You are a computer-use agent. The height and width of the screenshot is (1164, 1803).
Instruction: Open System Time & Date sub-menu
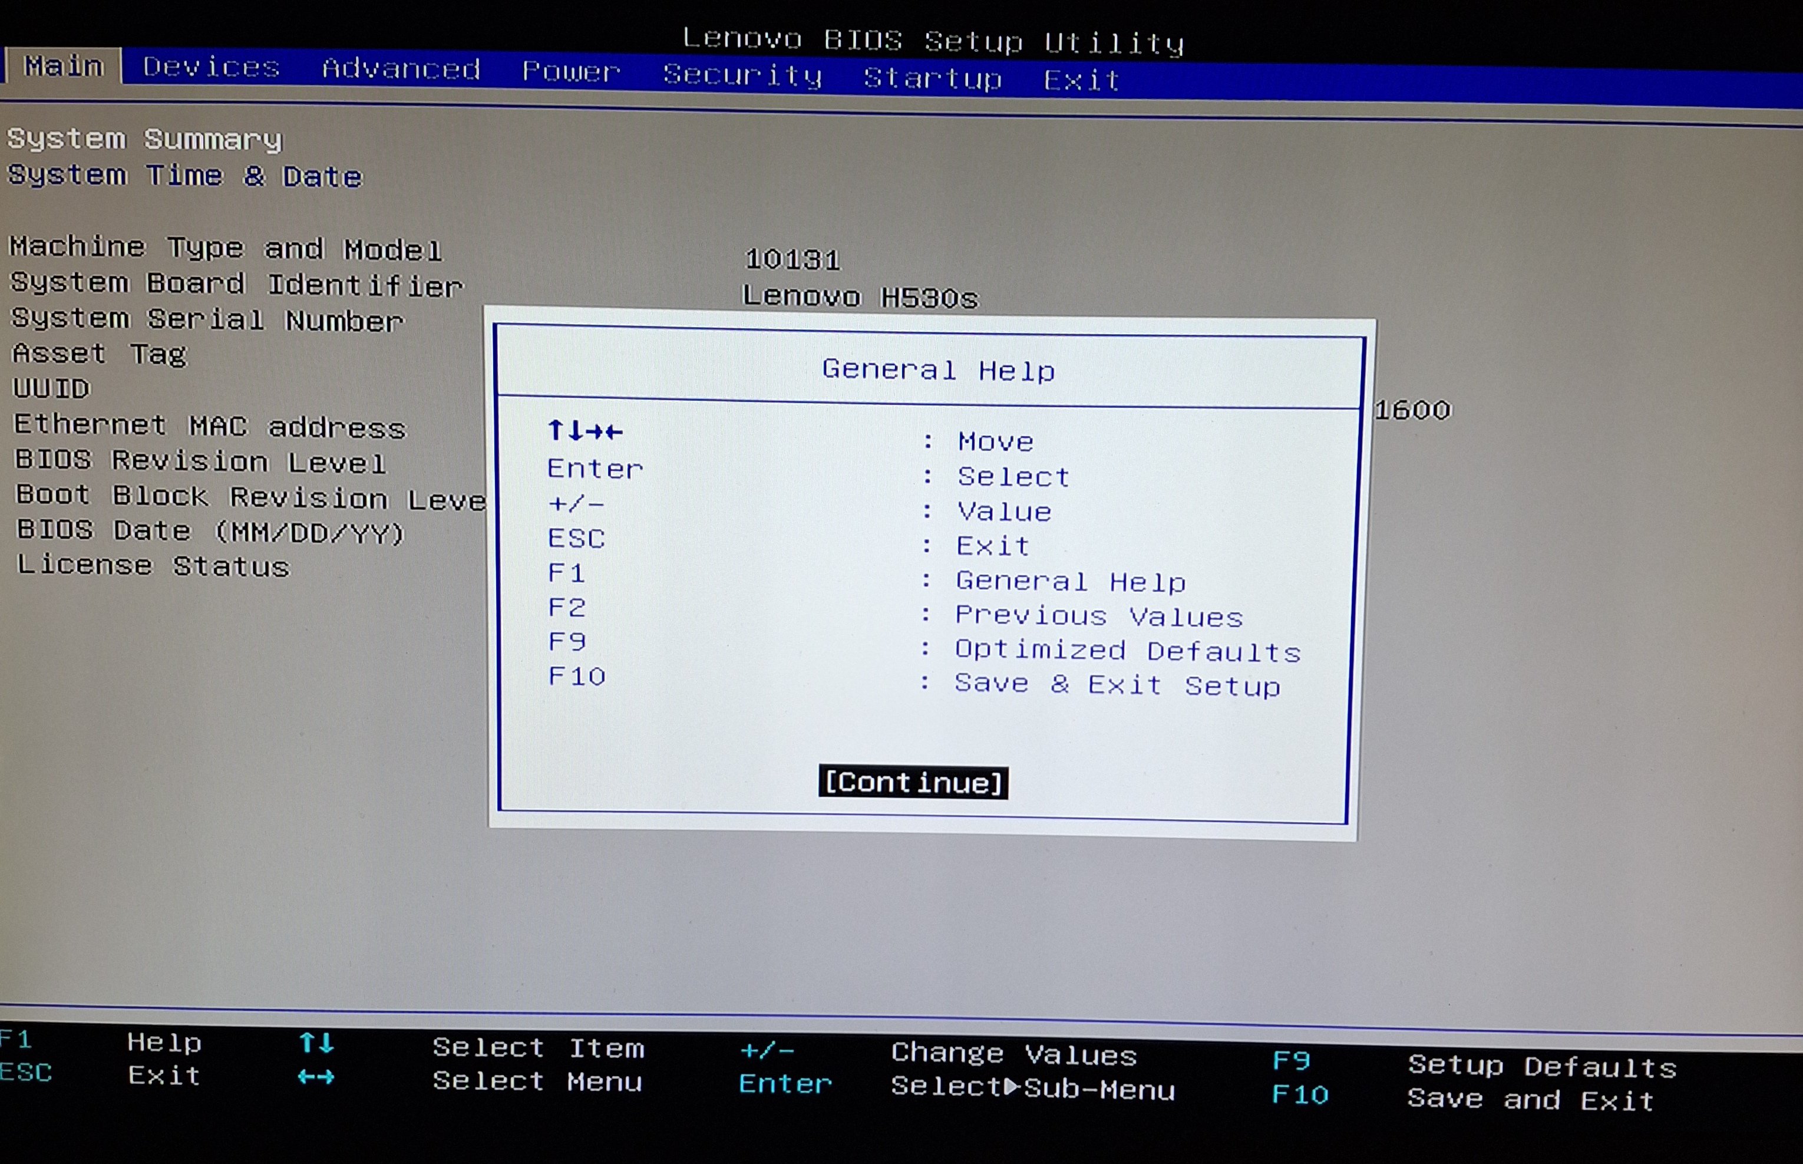coord(185,176)
